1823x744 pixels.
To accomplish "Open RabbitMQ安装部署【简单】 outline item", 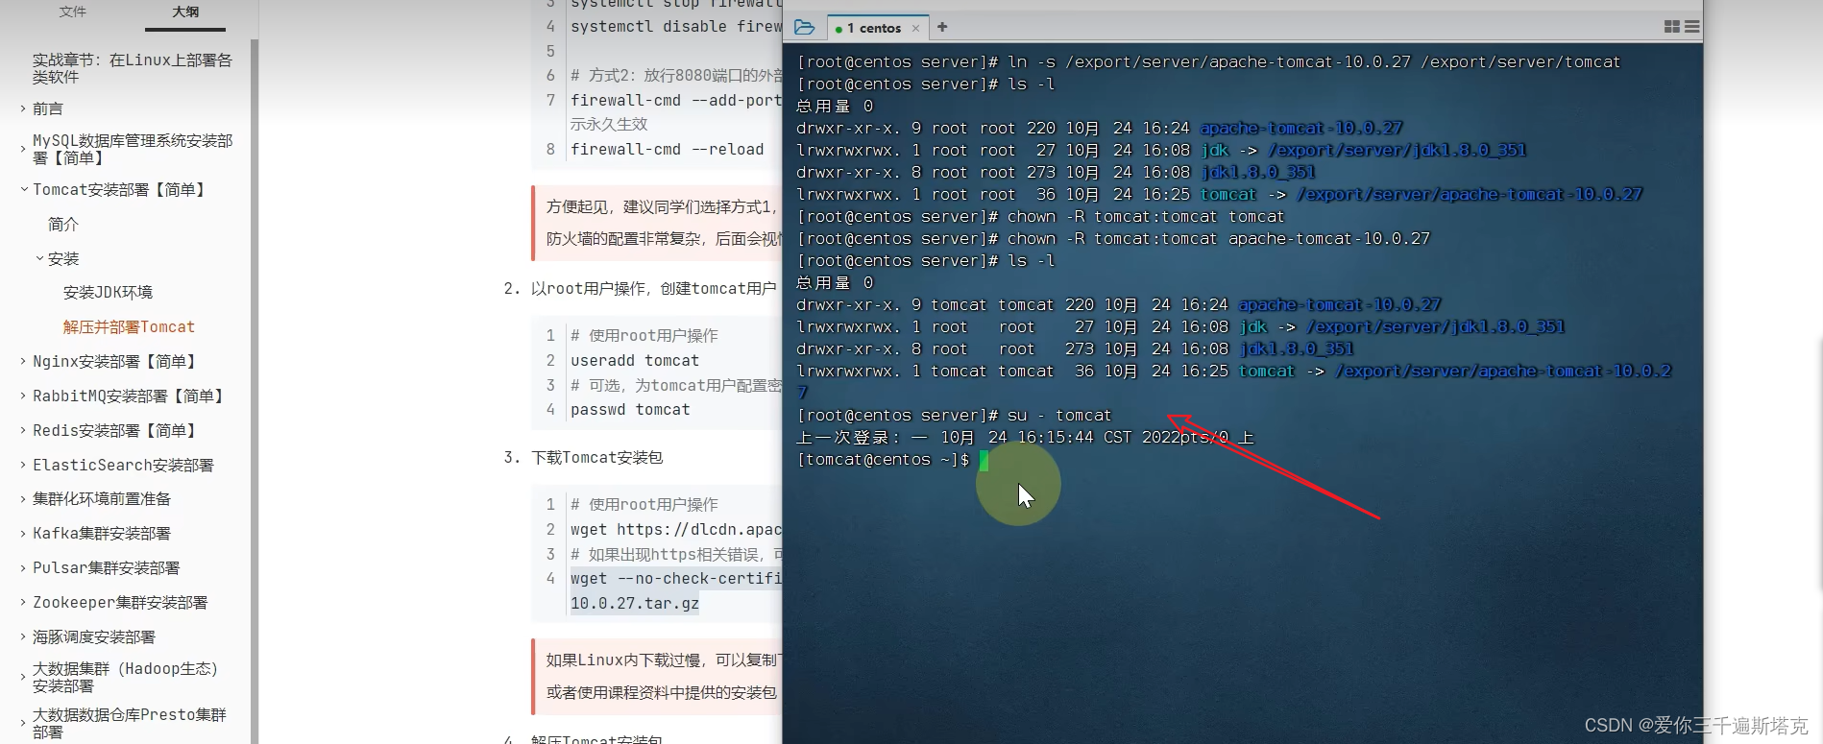I will tap(129, 396).
